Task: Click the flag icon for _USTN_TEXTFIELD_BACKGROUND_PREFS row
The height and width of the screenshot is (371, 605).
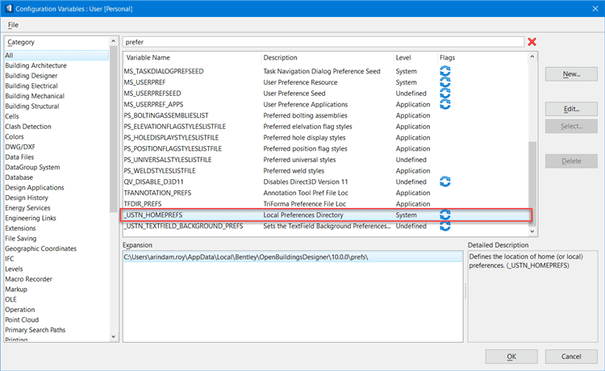Action: [x=444, y=227]
